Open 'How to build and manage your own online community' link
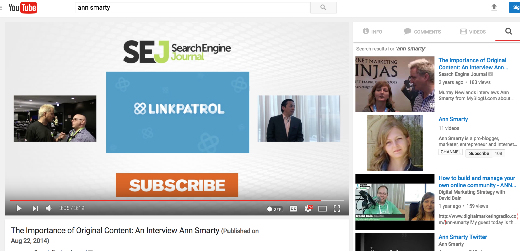Screen dimensions: 520x251 477,182
